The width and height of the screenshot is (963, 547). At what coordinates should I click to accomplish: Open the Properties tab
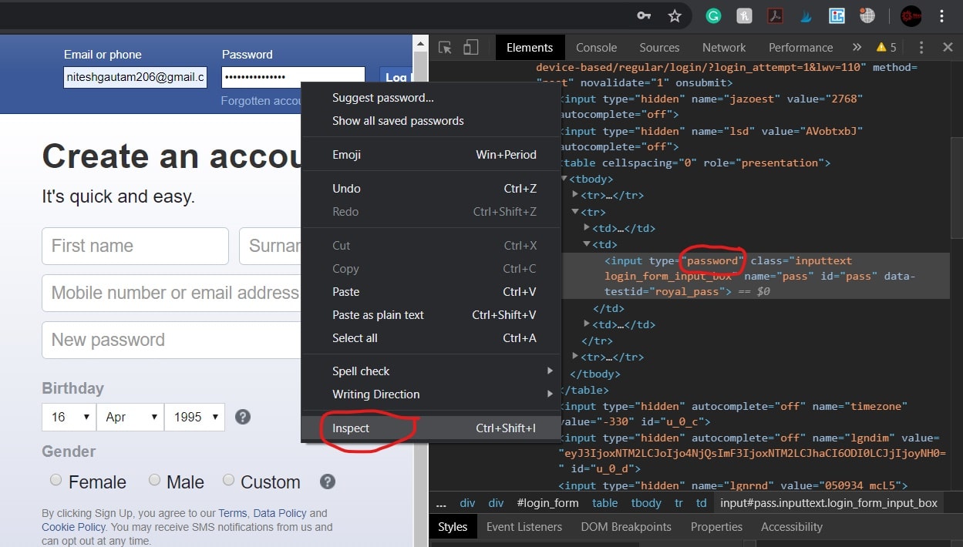pos(716,527)
